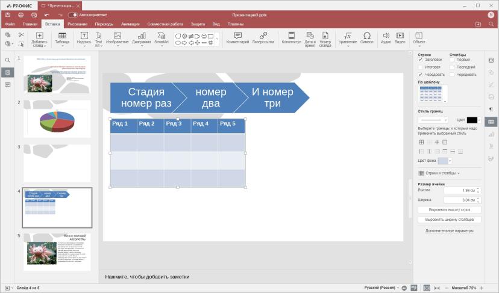Viewport: 499px width, 293px height.
Task: Open comments panel in left sidebar
Action: (x=8, y=85)
